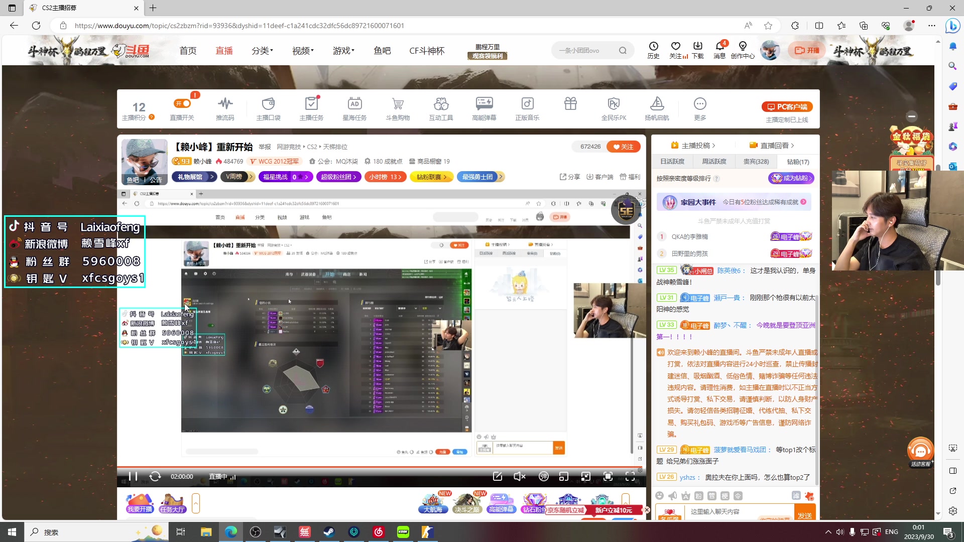Open Steam from the Windows taskbar

click(x=329, y=532)
